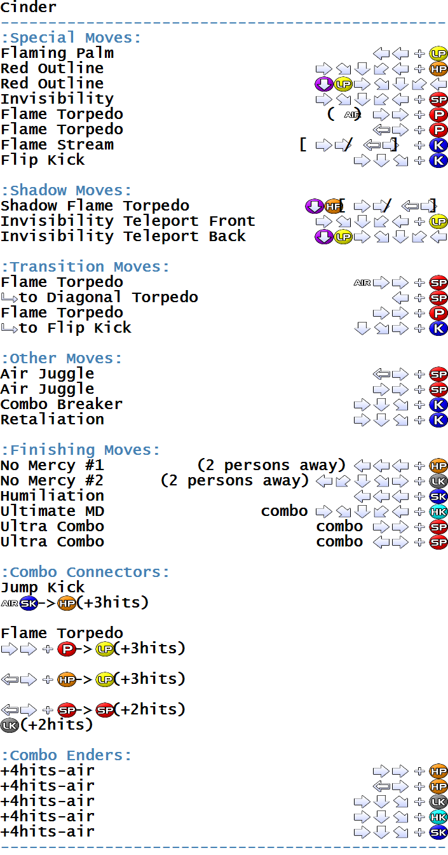Click the purple down-arrow in Invisibility Teleport Back row
This screenshot has height=855, width=448.
(324, 237)
